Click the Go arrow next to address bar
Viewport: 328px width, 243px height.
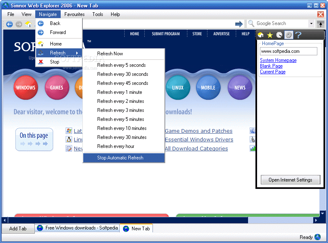pos(239,24)
